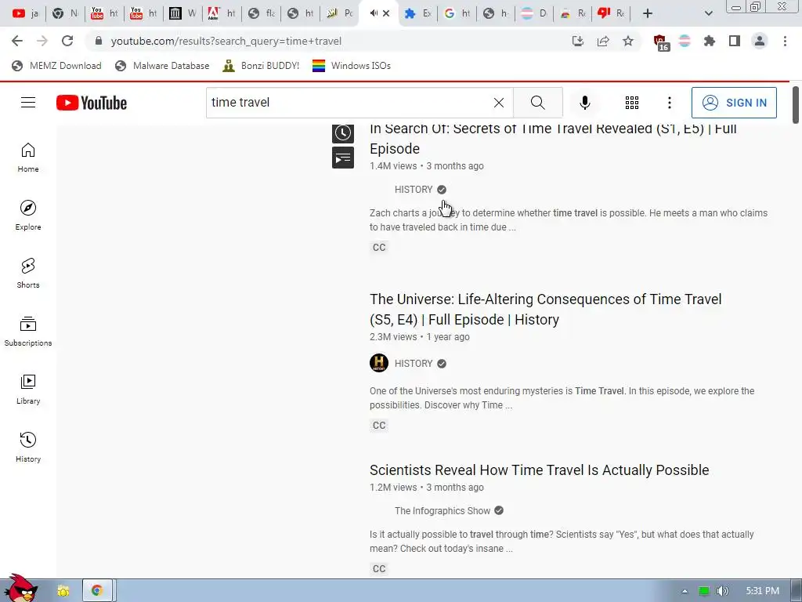Click the install/download page icon in address bar
This screenshot has width=802, height=602.
(x=578, y=41)
